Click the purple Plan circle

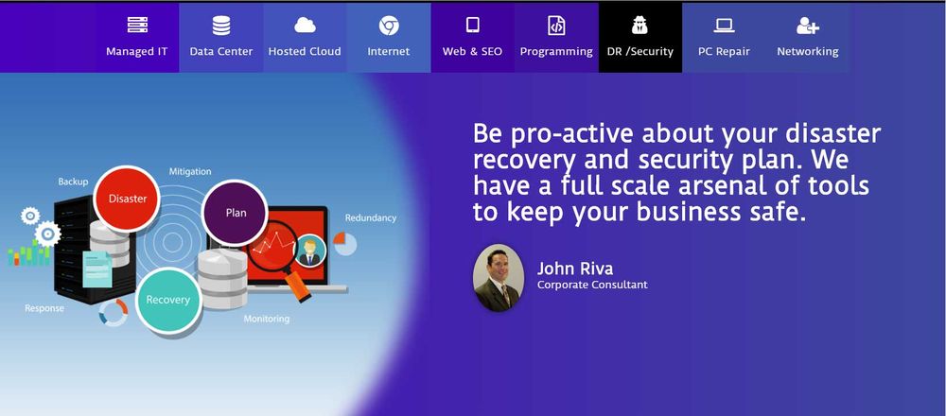click(236, 213)
